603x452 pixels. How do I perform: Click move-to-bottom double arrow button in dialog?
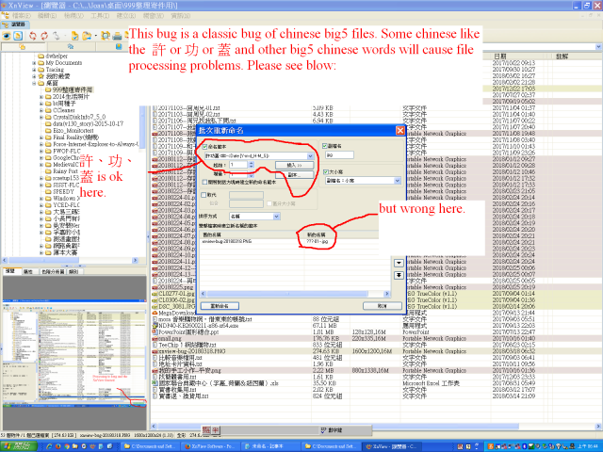[x=399, y=275]
